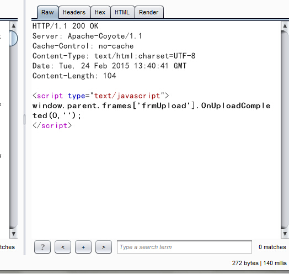
Task: Click the response pane vertical scrollbar track
Action: (285, 130)
